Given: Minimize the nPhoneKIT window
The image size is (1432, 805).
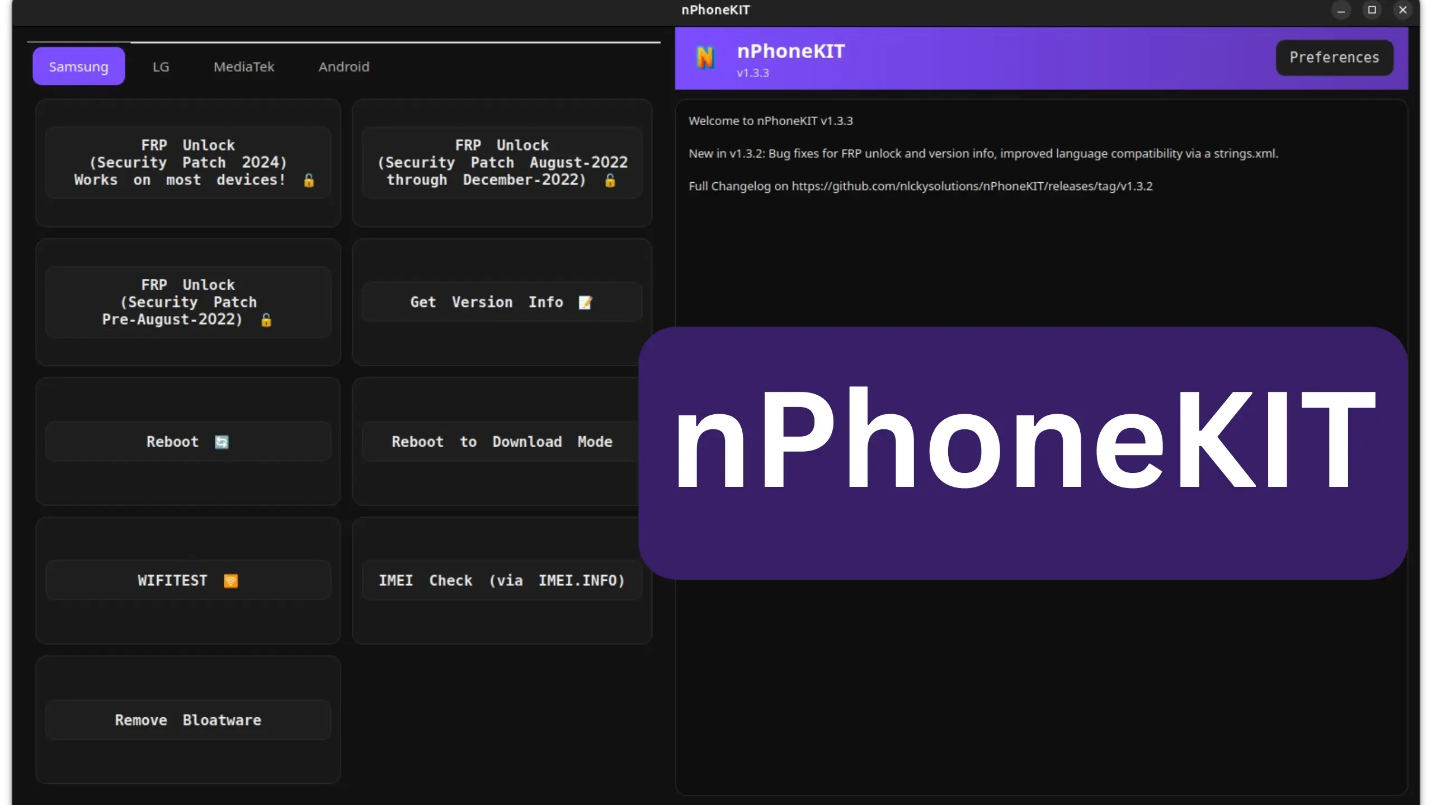Looking at the screenshot, I should pyautogui.click(x=1341, y=10).
